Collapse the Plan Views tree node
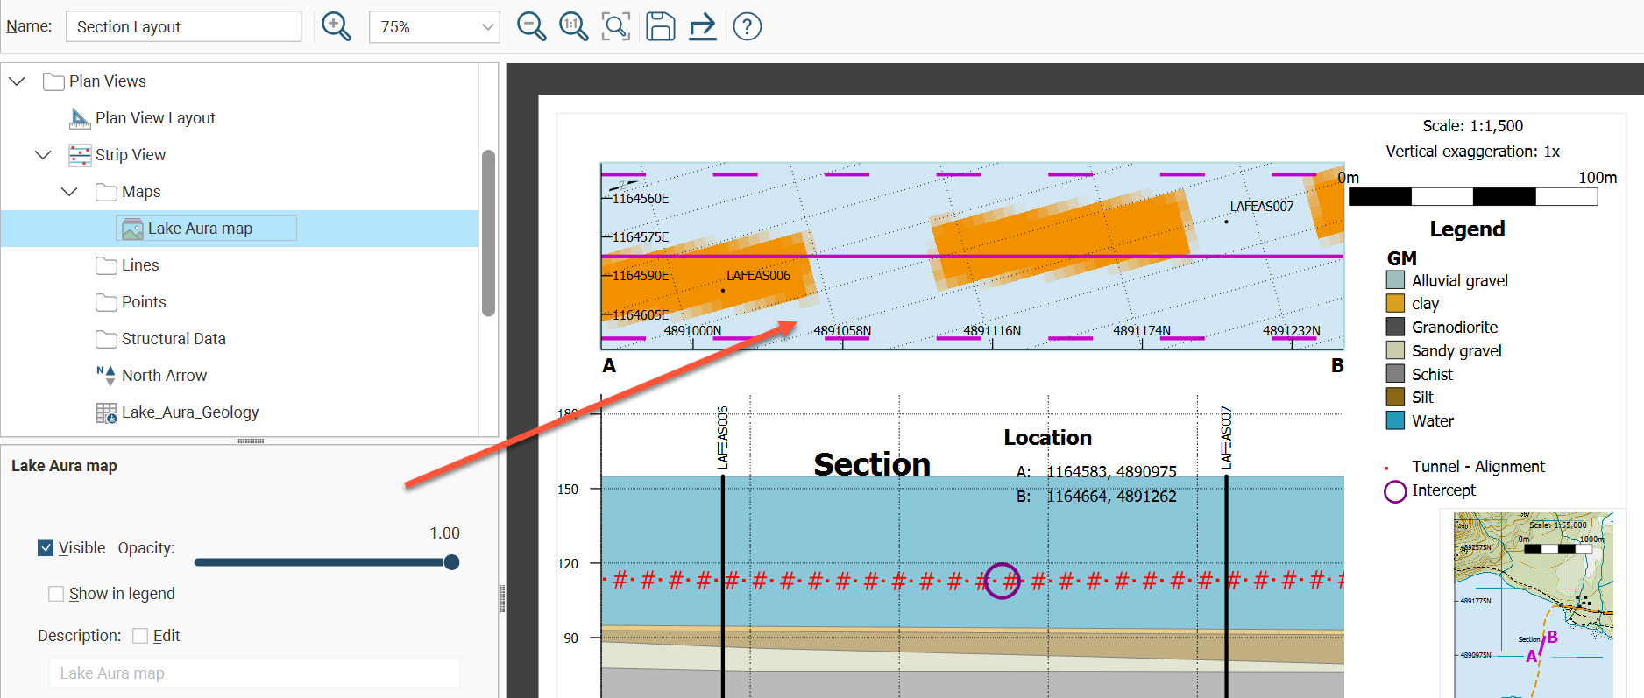1644x698 pixels. coord(17,81)
